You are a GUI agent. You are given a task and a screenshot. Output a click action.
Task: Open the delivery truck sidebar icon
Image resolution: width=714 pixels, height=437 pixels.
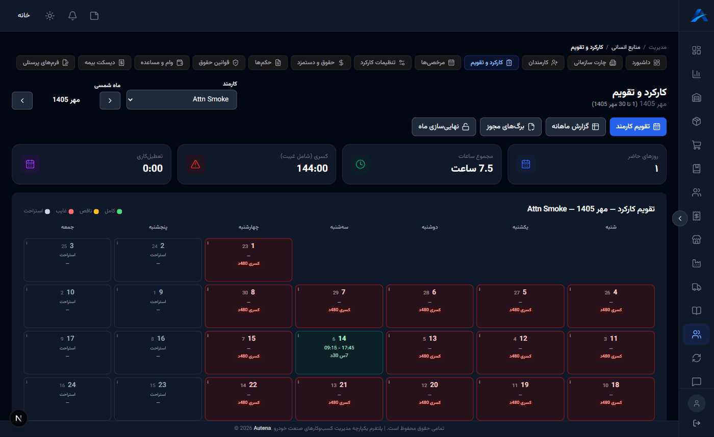click(696, 287)
